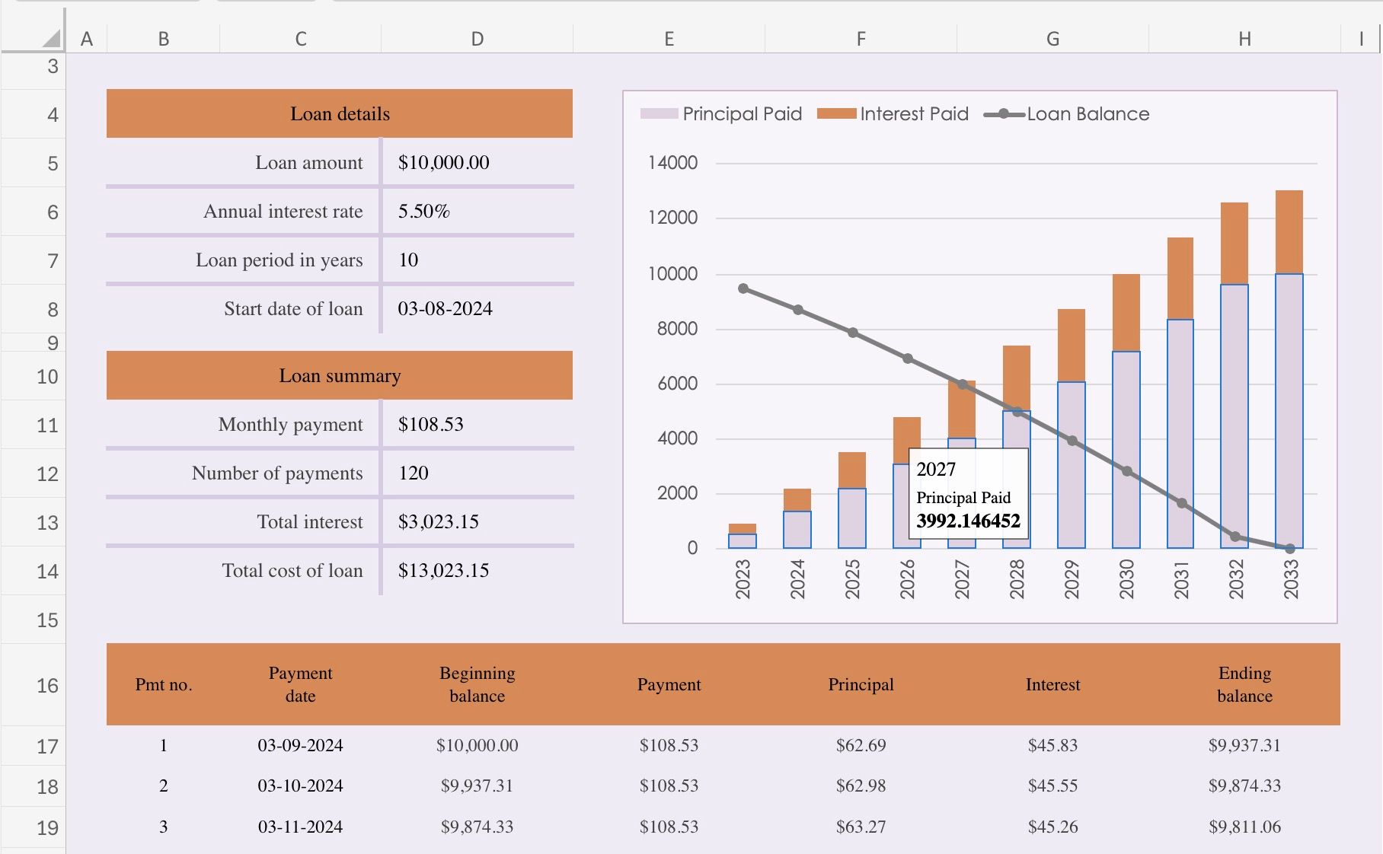Click the Loan Balance line marker for 2023

coord(743,288)
